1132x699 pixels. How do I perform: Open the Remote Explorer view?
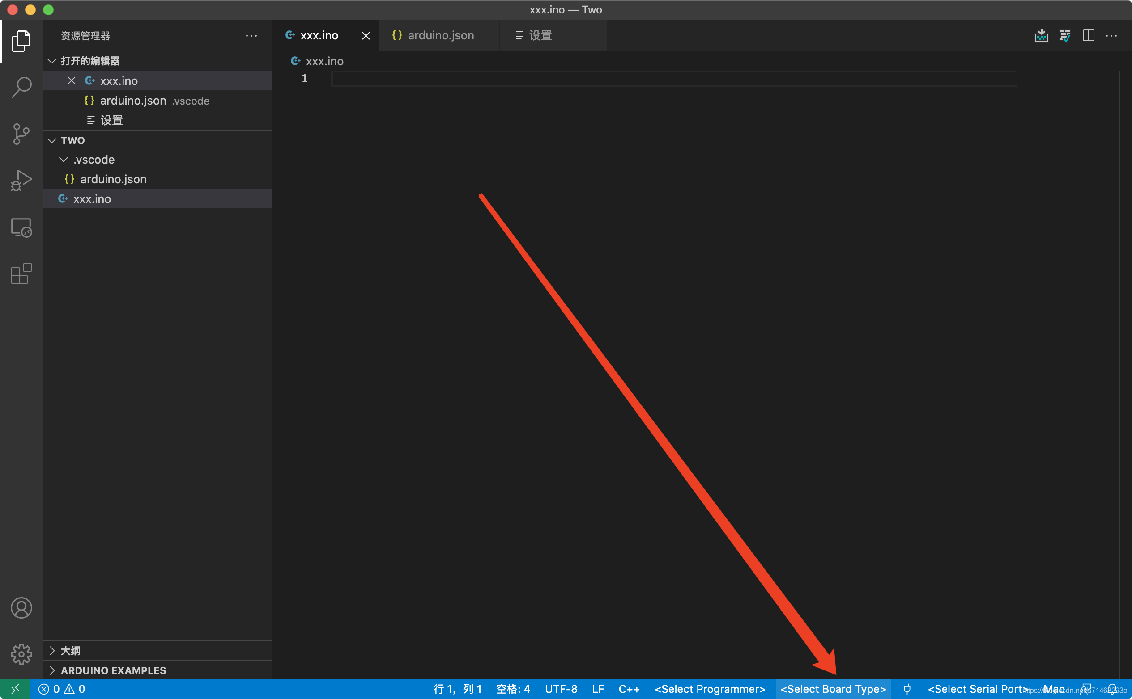click(21, 227)
